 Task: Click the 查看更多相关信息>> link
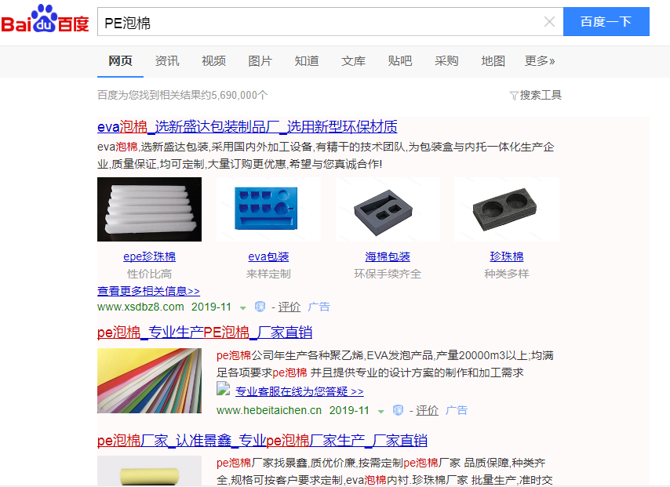point(149,291)
